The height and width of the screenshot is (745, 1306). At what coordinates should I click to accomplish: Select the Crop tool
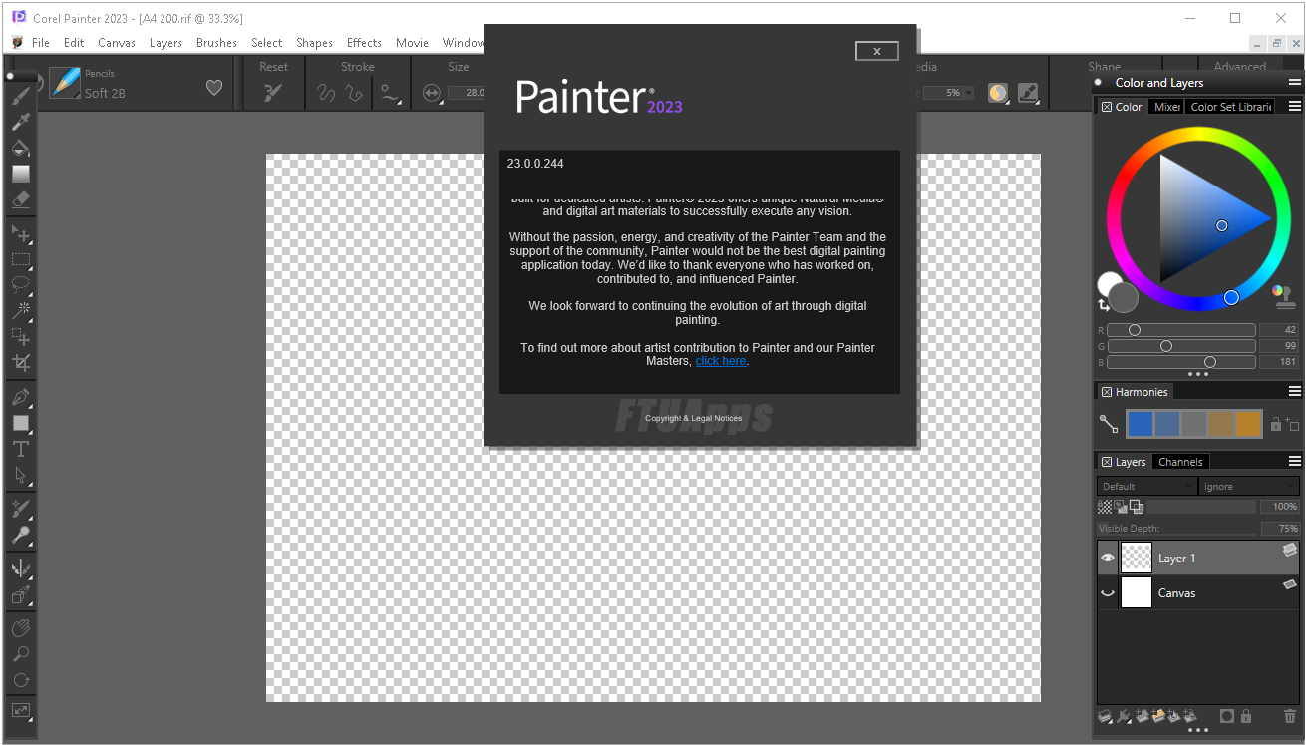coord(20,363)
